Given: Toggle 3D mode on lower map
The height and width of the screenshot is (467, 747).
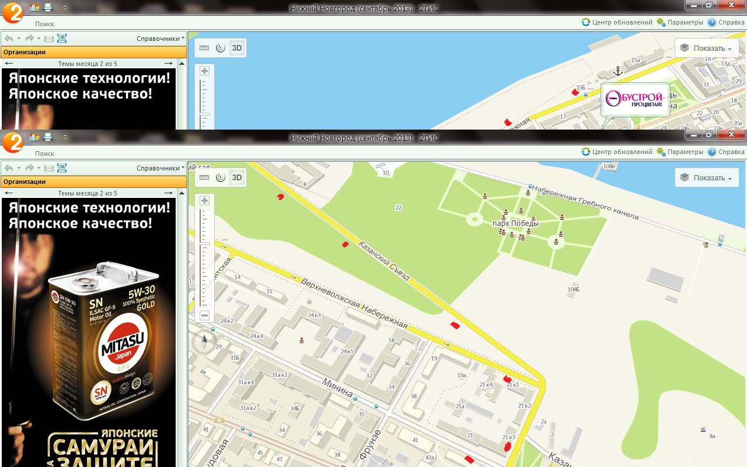Looking at the screenshot, I should pyautogui.click(x=236, y=177).
